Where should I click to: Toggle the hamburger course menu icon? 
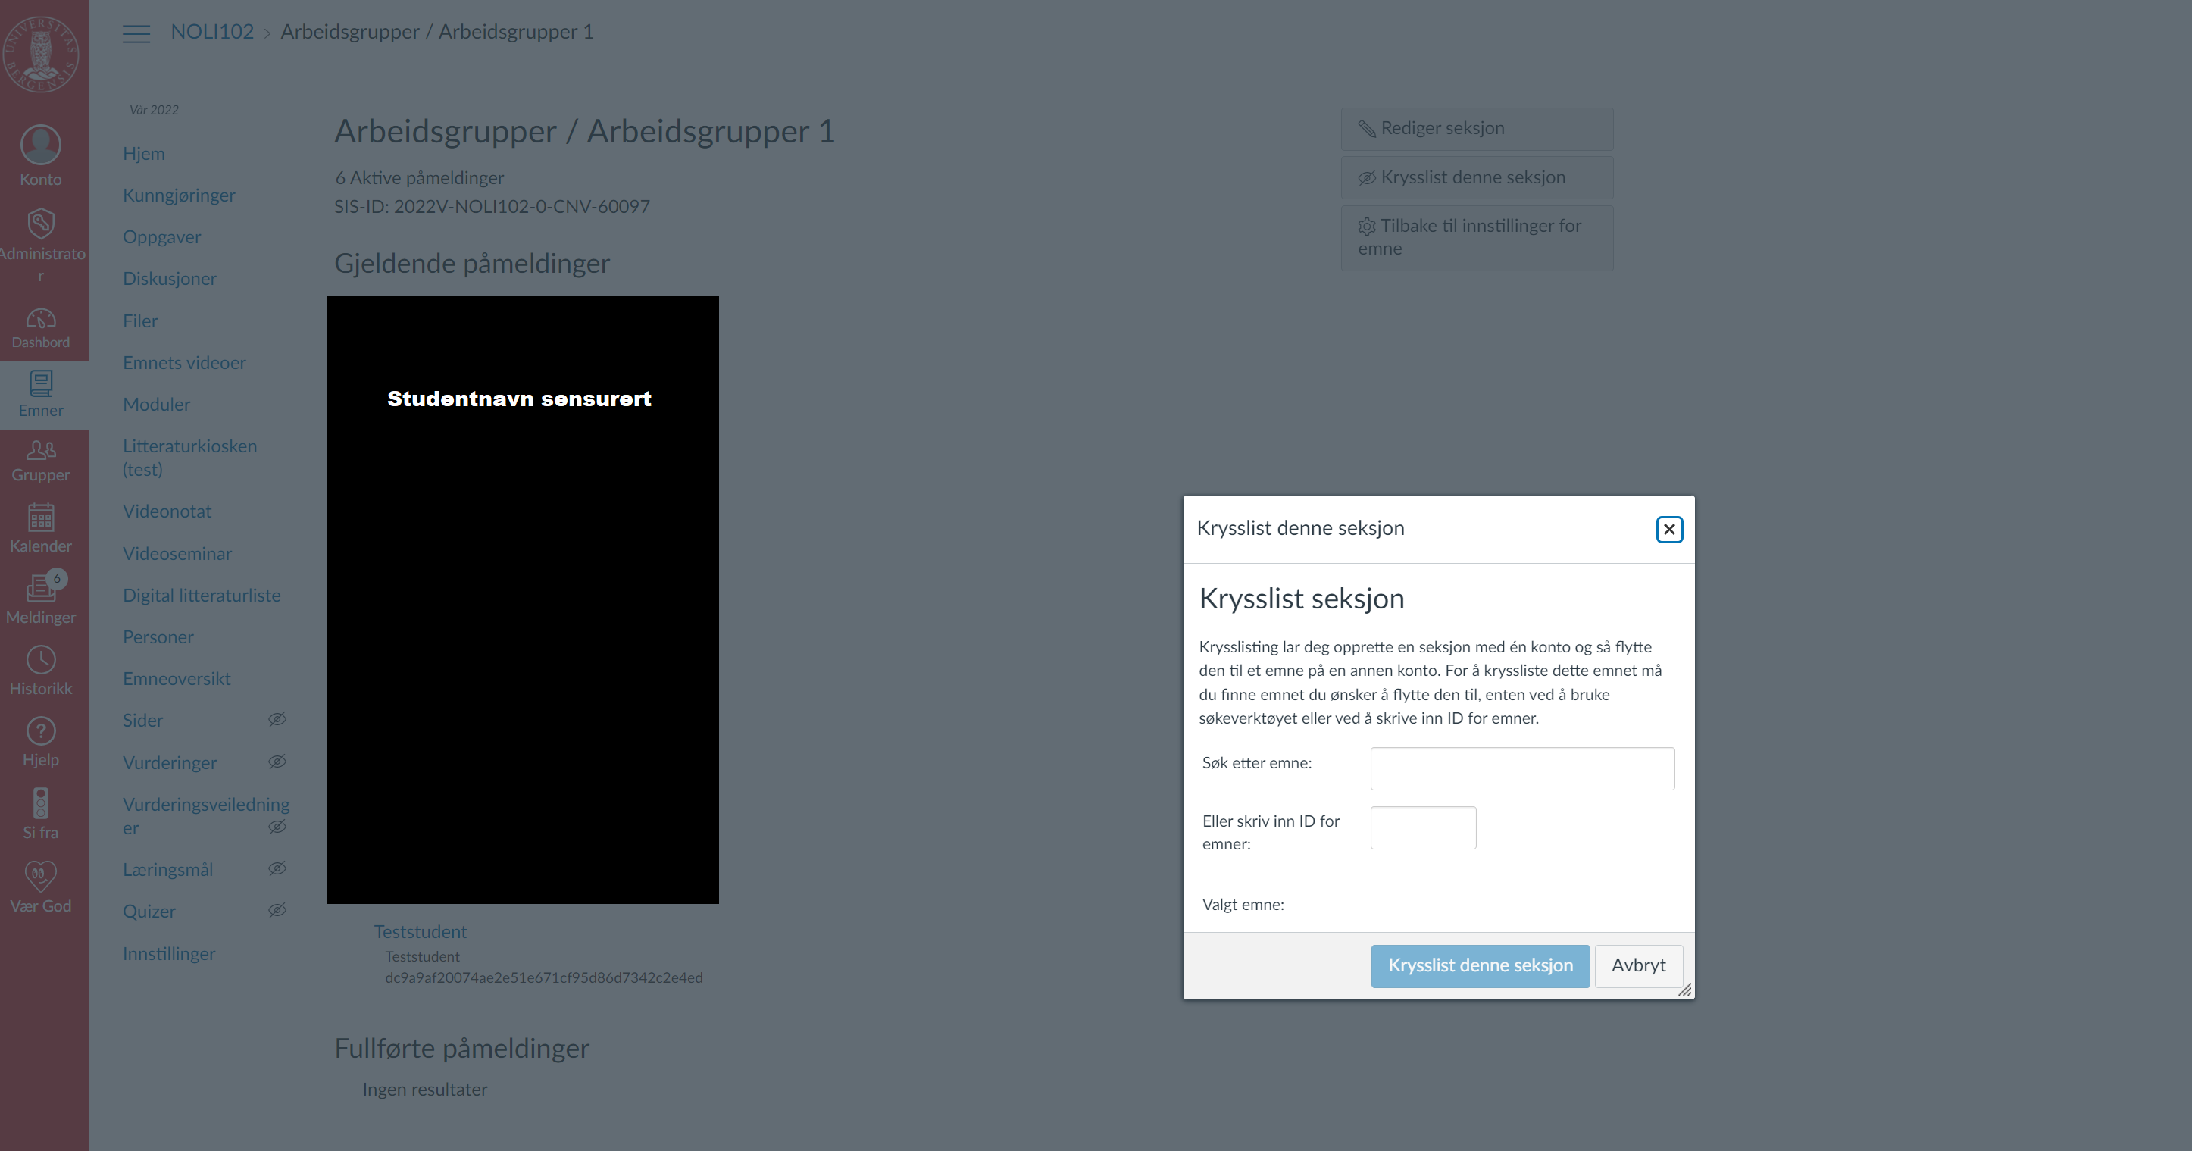(136, 33)
